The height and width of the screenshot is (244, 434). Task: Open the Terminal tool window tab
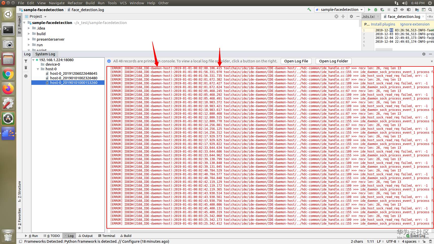tap(107, 236)
